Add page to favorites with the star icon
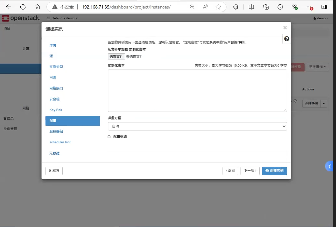The image size is (336, 227). [218, 7]
